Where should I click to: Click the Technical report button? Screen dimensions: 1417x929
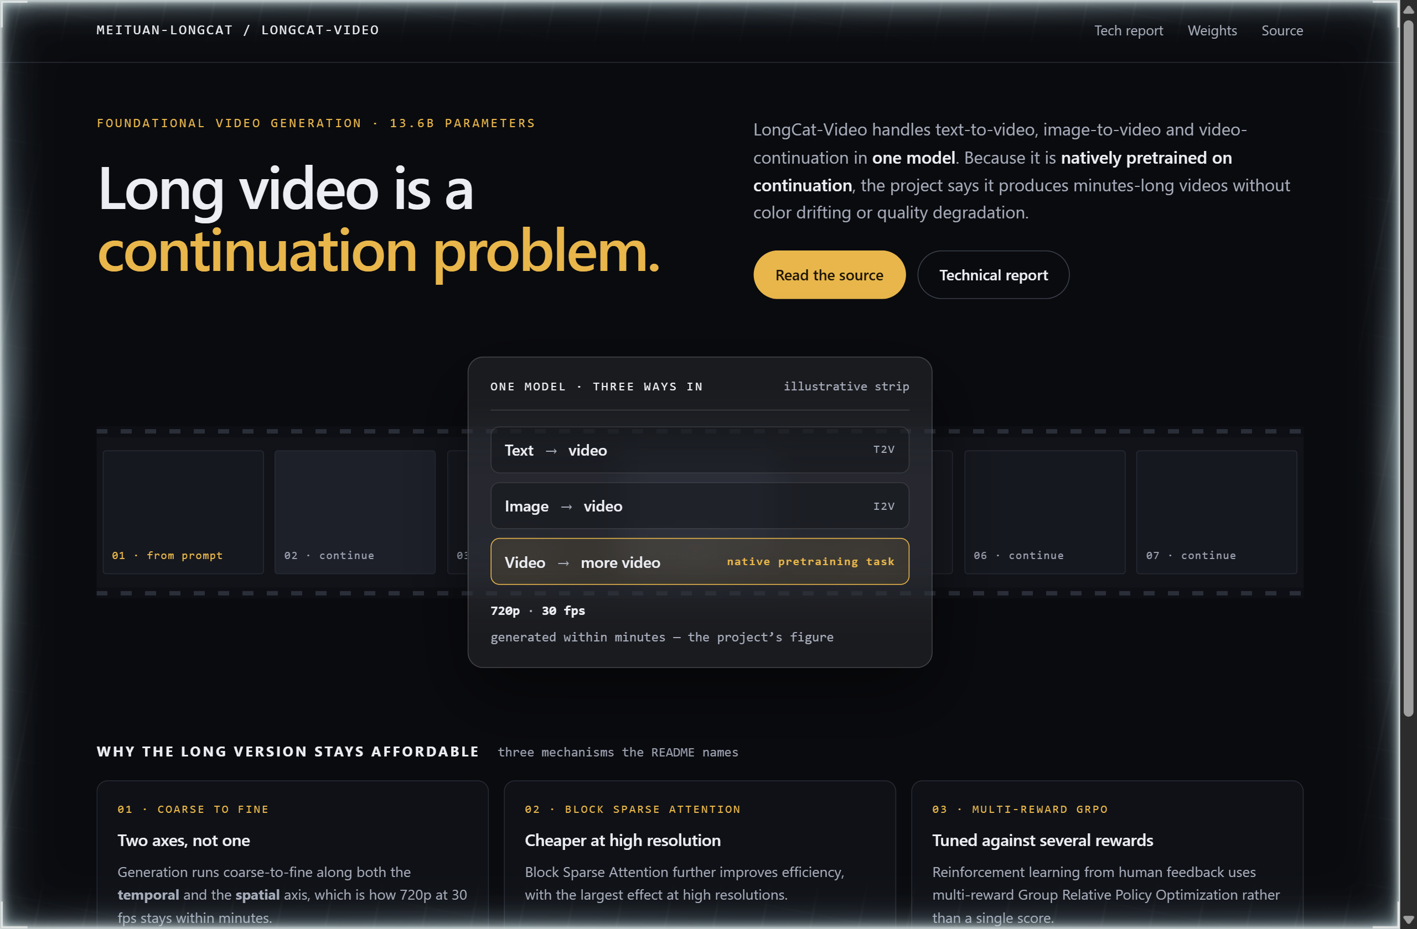coord(992,275)
